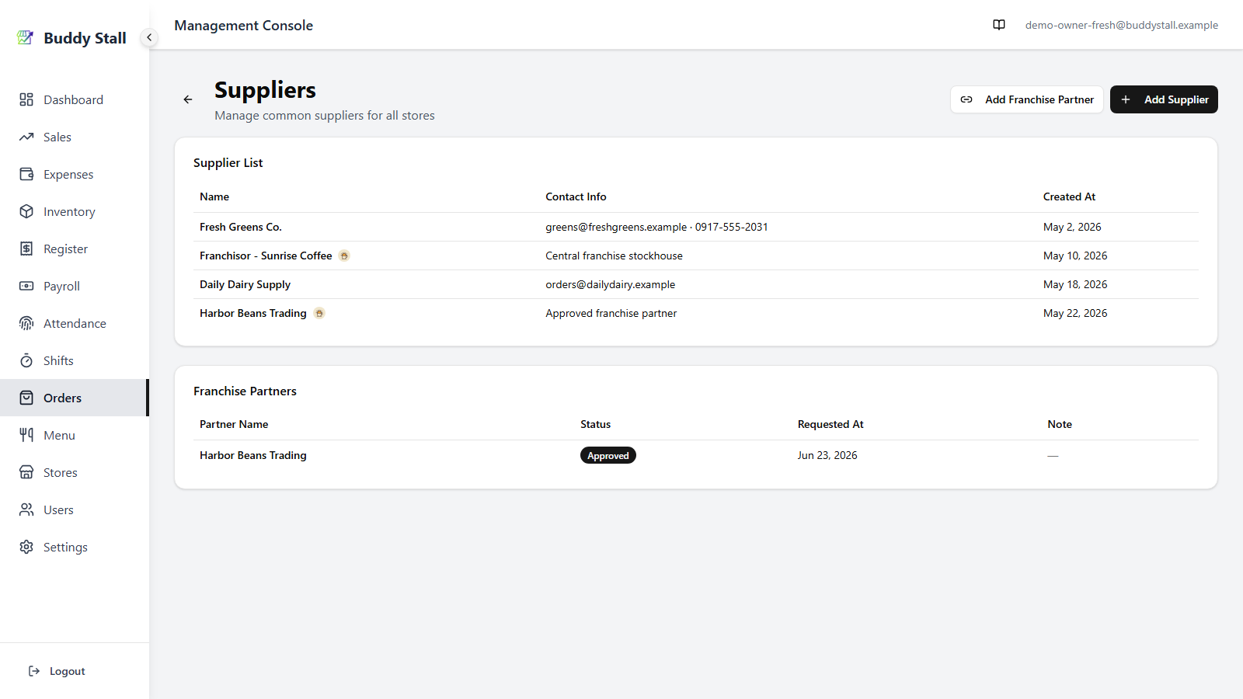Open the Dashboard page
Image resolution: width=1243 pixels, height=699 pixels.
tap(75, 99)
